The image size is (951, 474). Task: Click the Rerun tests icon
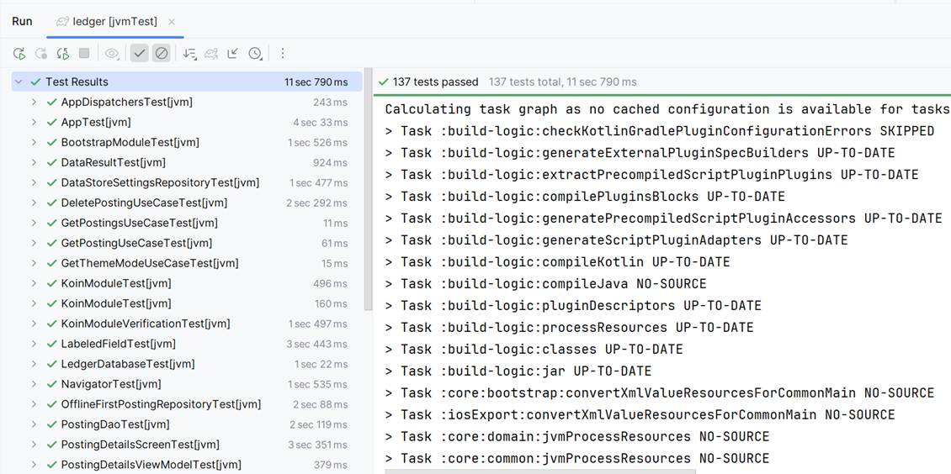(19, 53)
